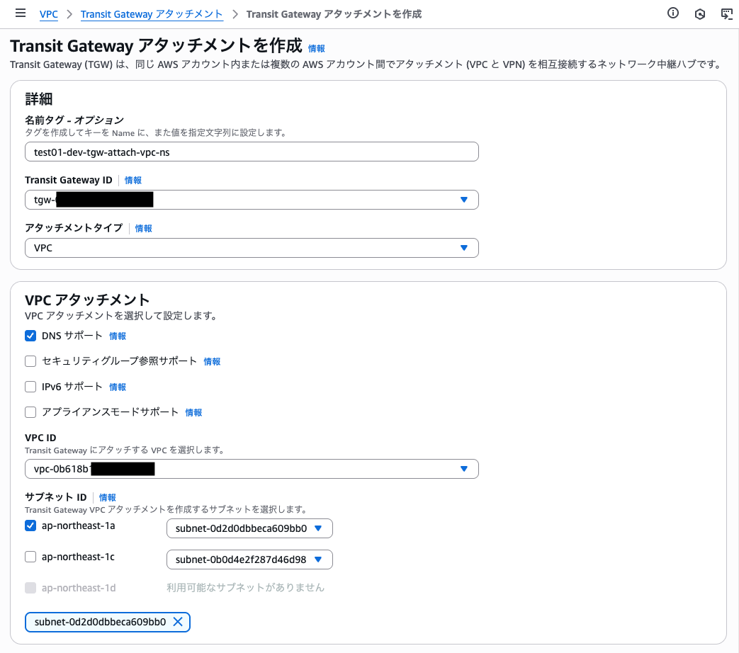This screenshot has width=739, height=653.
Task: Open the VPC ID selection dropdown
Action: (x=464, y=468)
